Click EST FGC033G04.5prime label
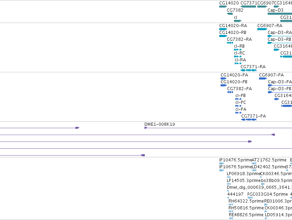Viewport: 292px width, 220px height. click(x=267, y=194)
